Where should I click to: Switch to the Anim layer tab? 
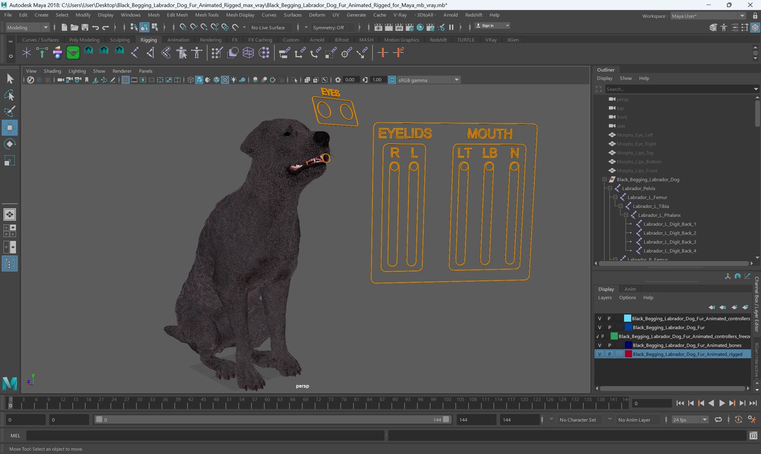(630, 289)
